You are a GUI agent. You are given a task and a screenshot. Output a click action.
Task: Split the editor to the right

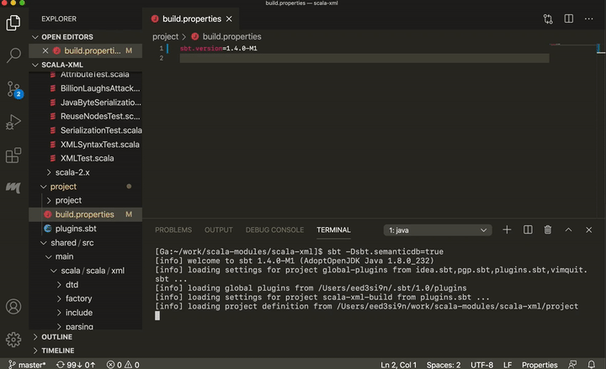(568, 18)
